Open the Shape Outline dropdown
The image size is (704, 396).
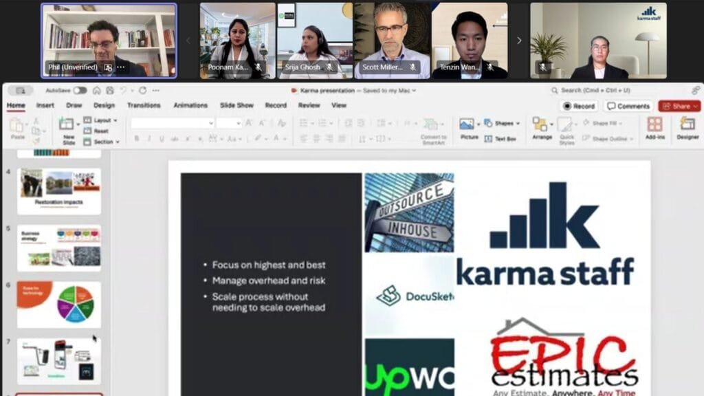pos(607,139)
